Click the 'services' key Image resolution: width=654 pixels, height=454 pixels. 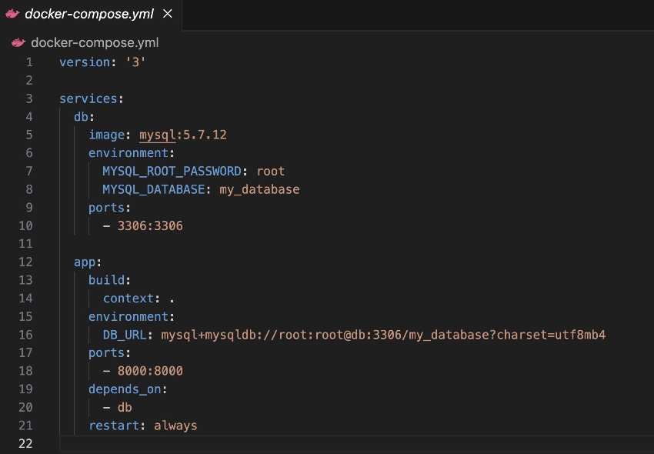(88, 98)
